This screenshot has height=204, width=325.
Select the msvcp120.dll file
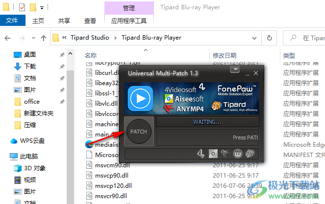click(114, 186)
